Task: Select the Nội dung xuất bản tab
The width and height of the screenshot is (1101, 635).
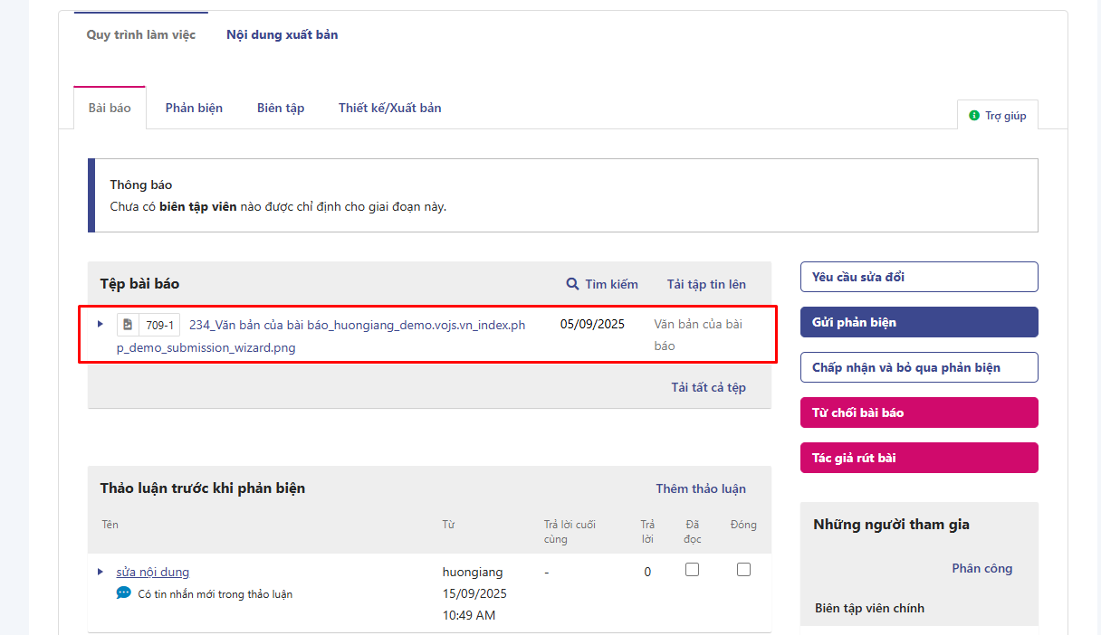Action: [x=282, y=34]
